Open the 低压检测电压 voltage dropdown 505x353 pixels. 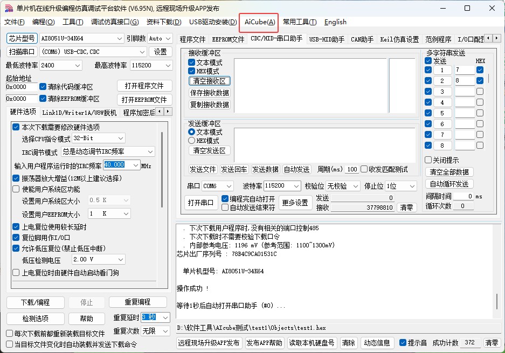click(120, 260)
